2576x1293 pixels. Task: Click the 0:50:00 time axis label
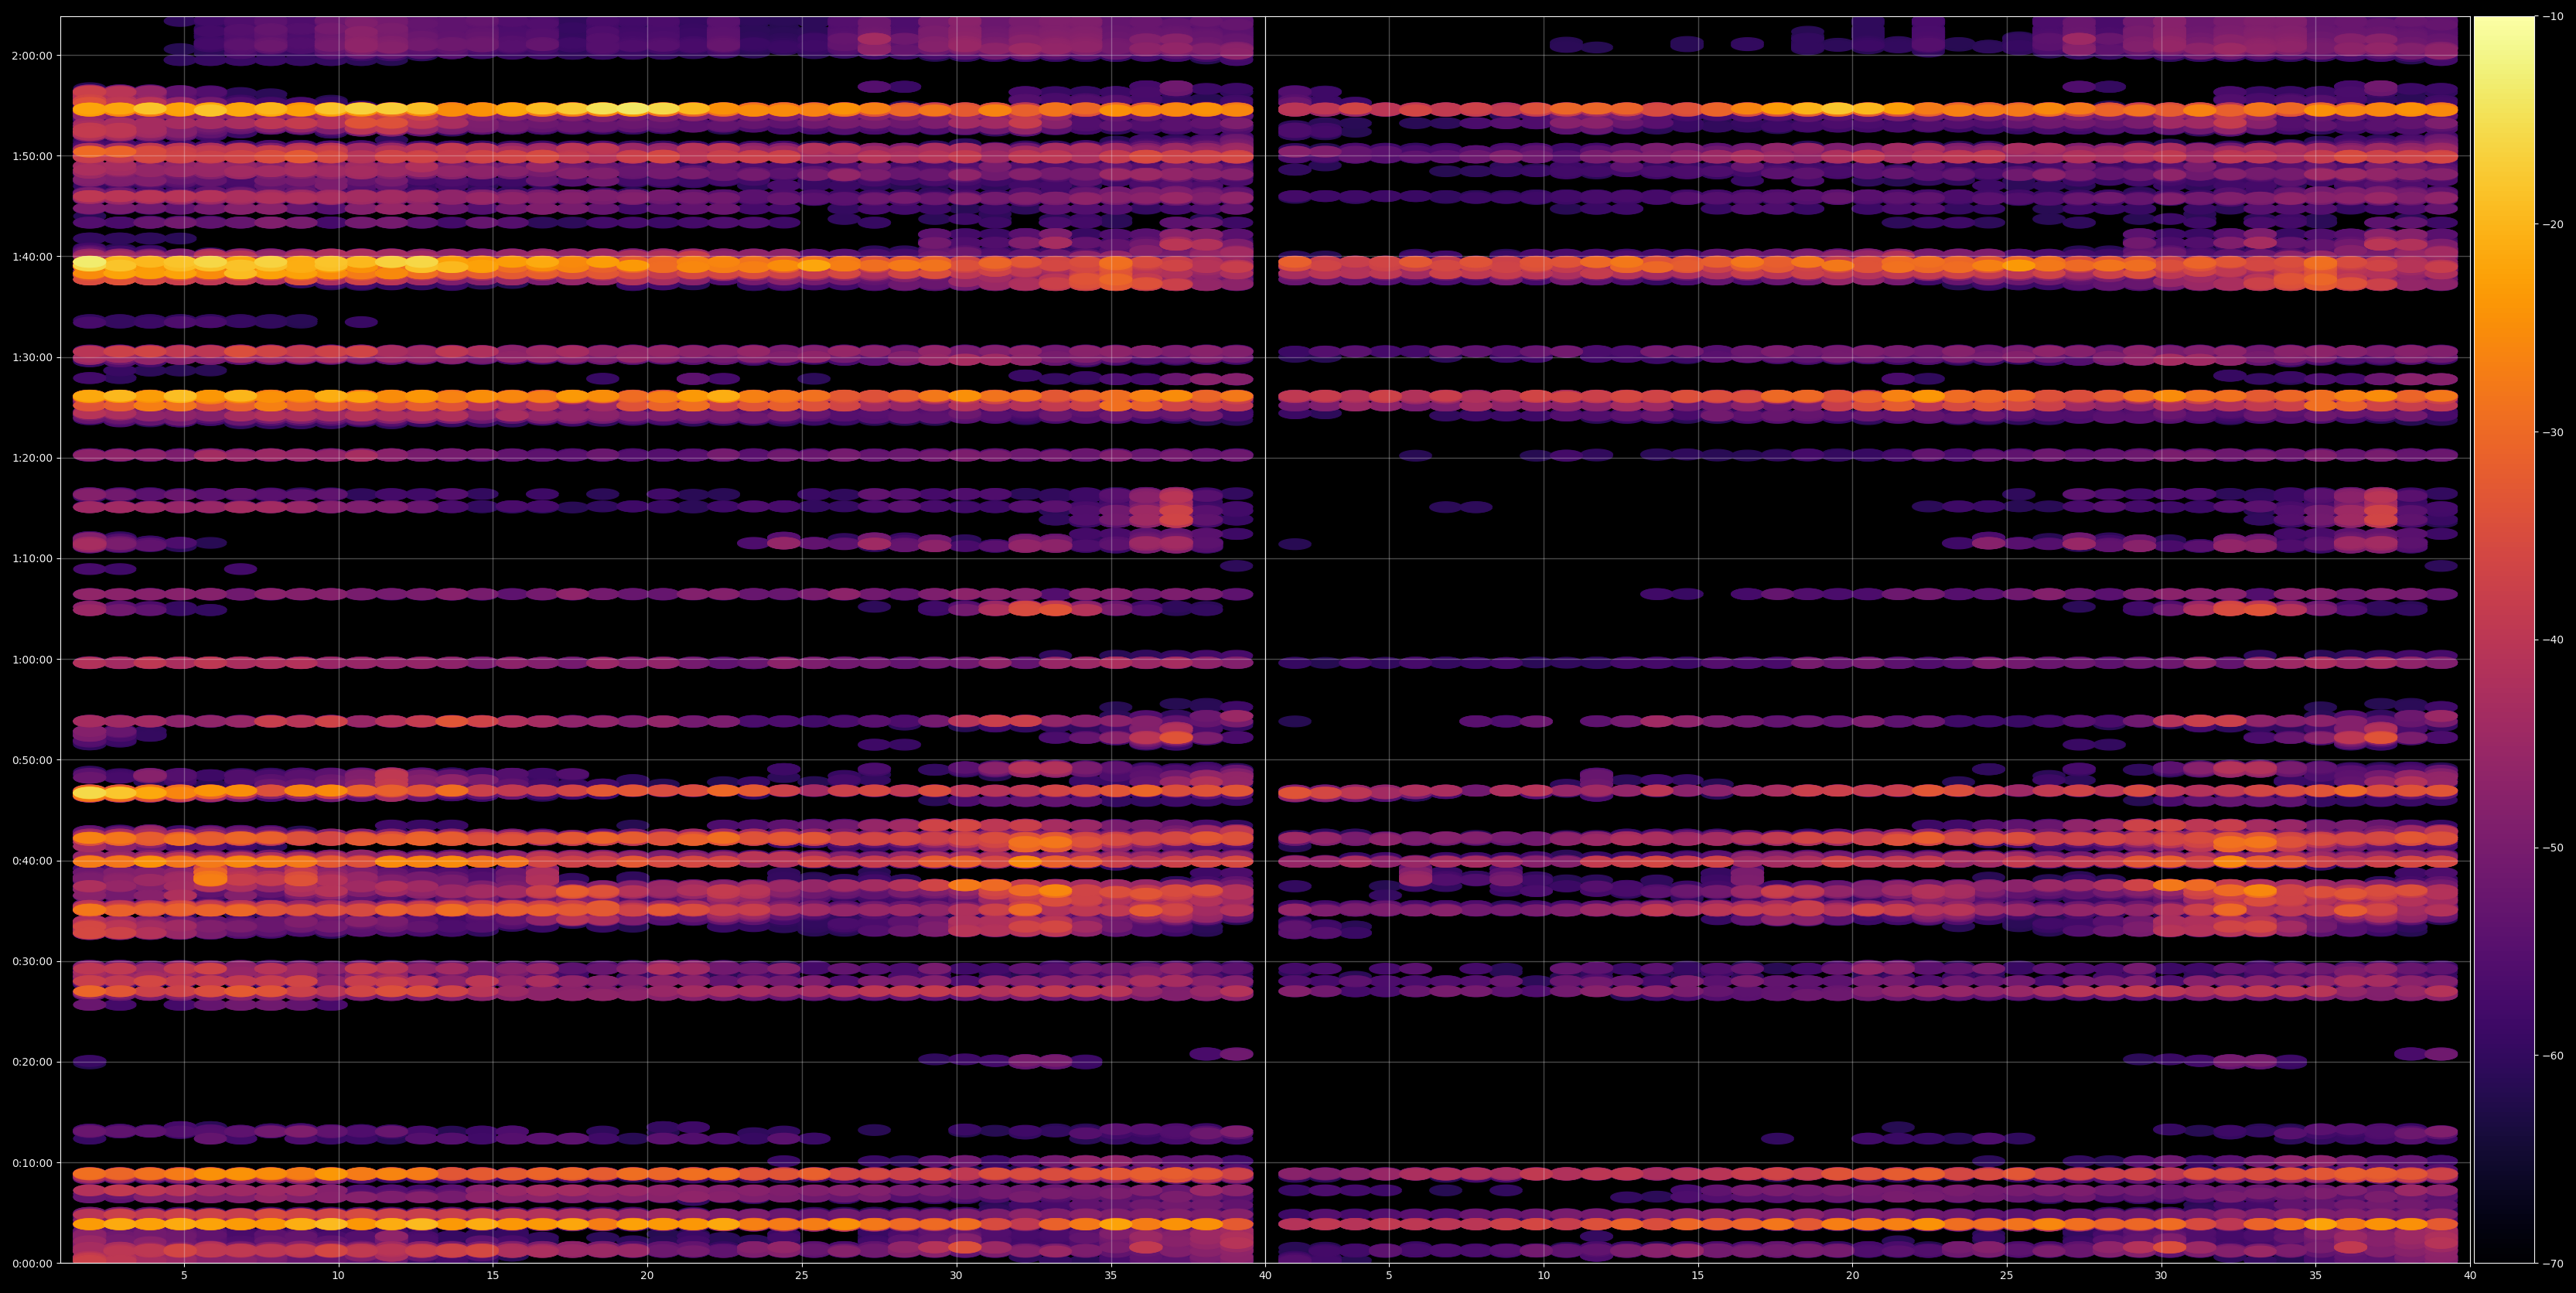(x=32, y=760)
